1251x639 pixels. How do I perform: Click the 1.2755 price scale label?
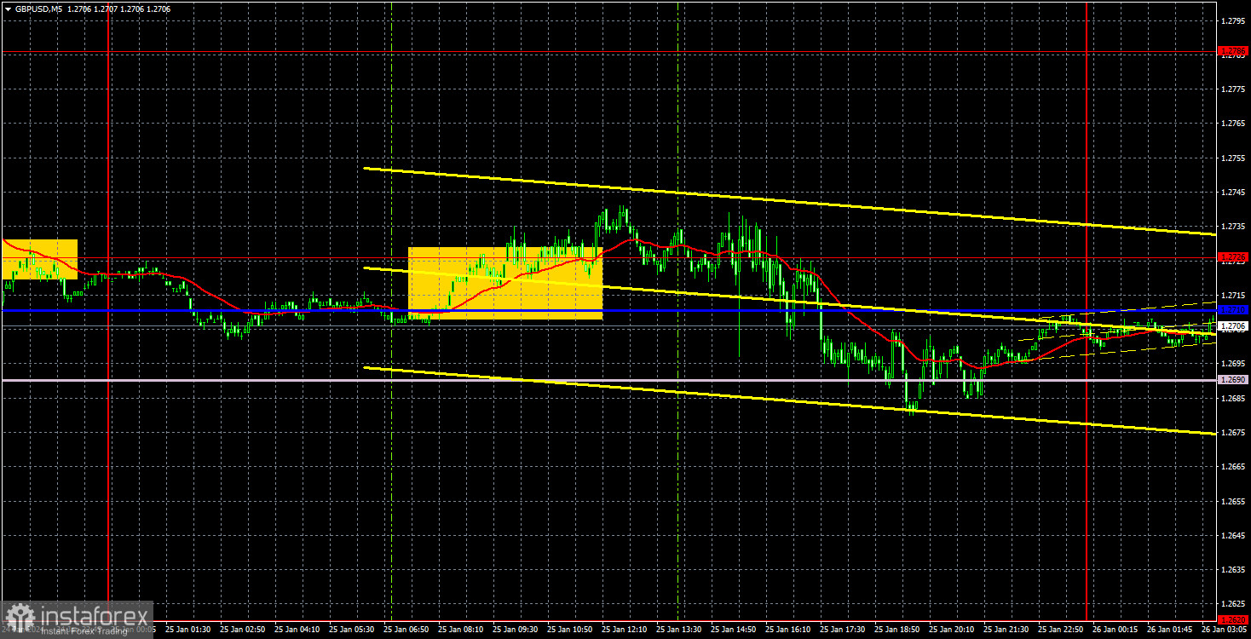coord(1234,158)
